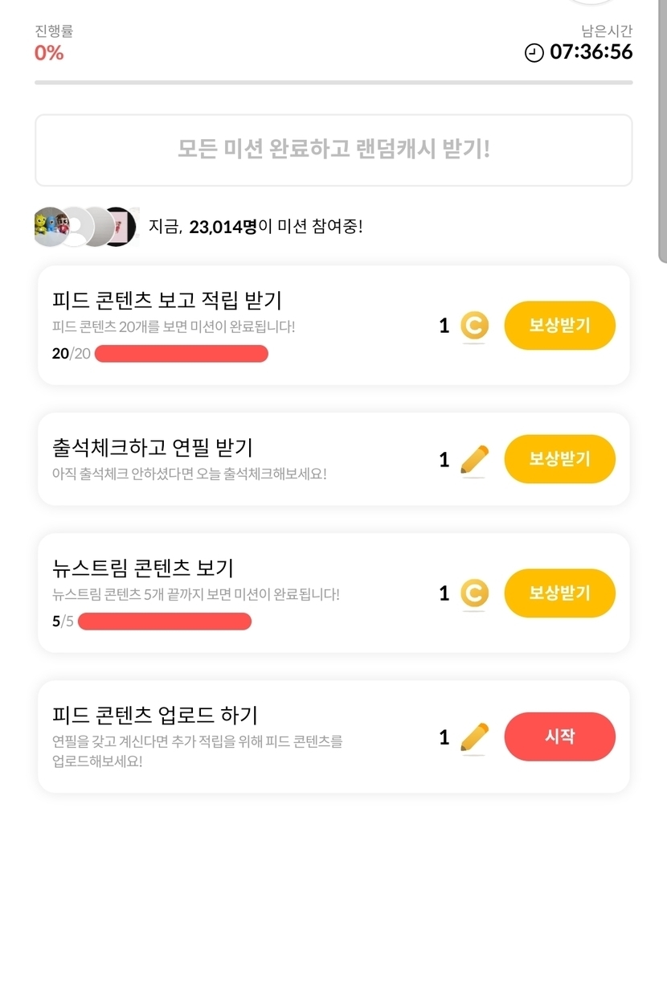Click pencil icon in attendance check mission
Viewport: 667px width, 993px height.
(x=474, y=460)
